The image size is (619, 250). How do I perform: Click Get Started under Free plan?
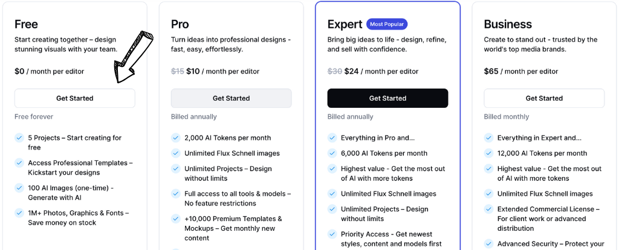point(74,98)
